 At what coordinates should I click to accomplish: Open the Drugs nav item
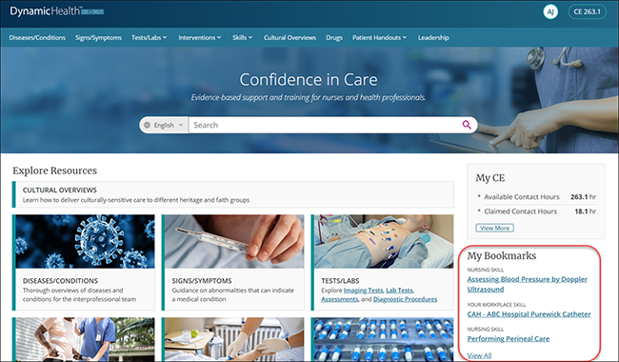[334, 37]
